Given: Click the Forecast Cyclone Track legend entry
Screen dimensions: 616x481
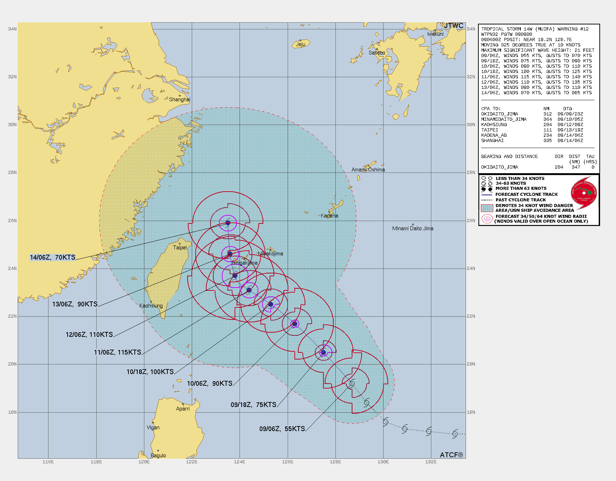Looking at the screenshot, I should [519, 194].
